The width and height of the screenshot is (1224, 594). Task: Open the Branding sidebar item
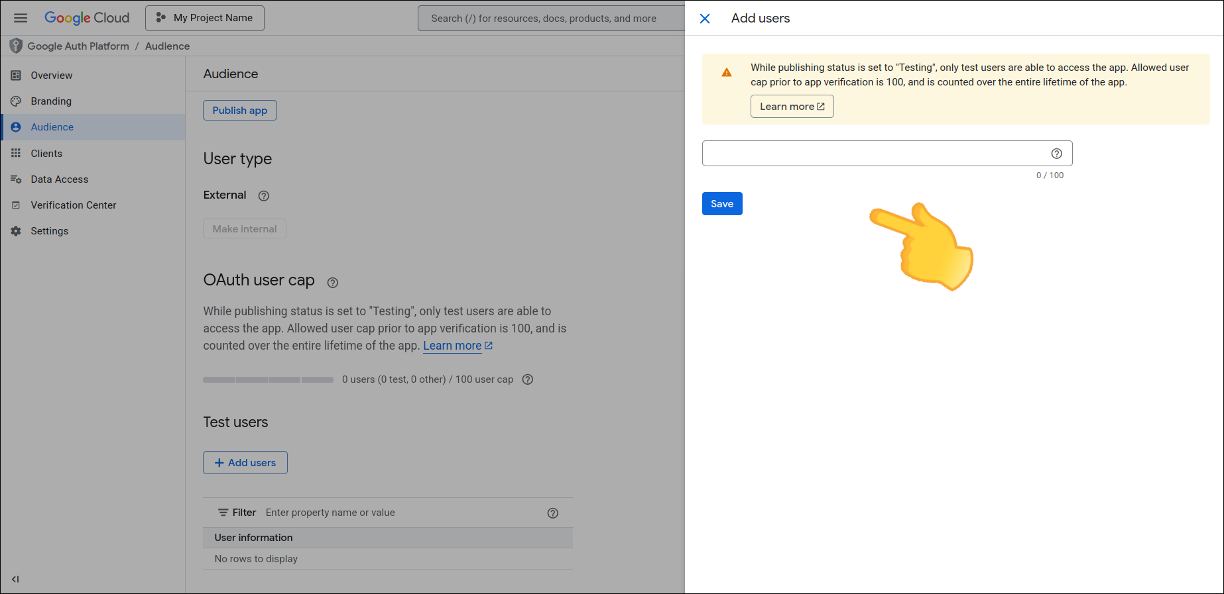click(93, 101)
